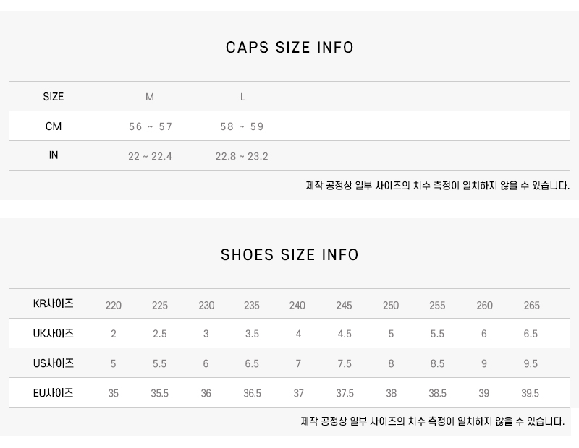The height and width of the screenshot is (448, 579).
Task: Select KR shoe size 265
Action: coord(531,305)
